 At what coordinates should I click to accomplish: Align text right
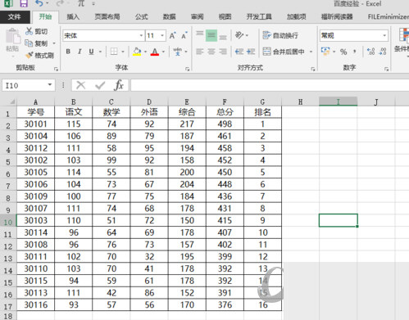tap(223, 52)
